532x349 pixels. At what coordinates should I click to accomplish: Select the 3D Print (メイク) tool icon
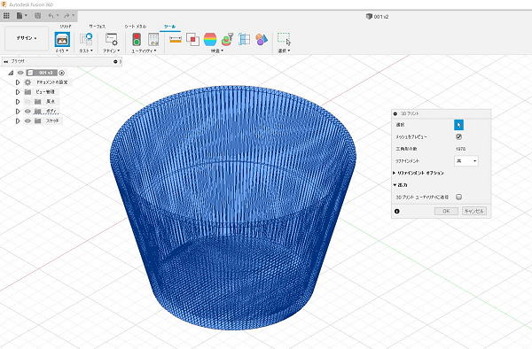pyautogui.click(x=62, y=39)
